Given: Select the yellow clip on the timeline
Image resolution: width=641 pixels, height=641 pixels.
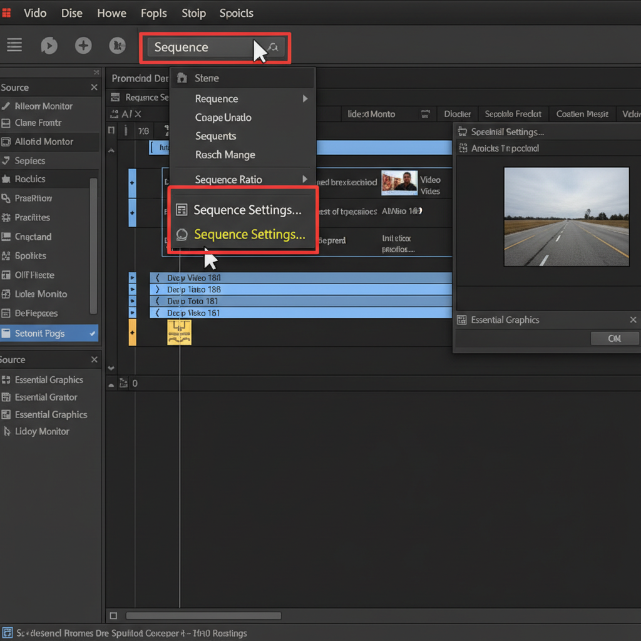Looking at the screenshot, I should (179, 332).
